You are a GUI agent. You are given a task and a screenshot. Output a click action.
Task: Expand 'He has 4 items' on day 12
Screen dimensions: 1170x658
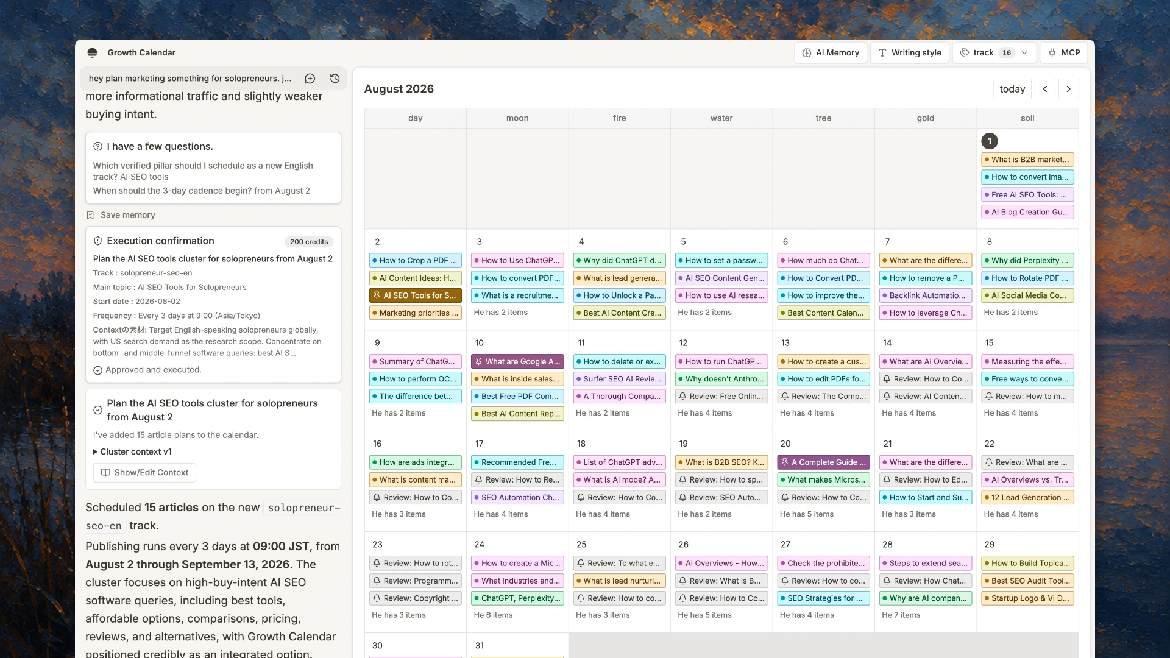click(705, 413)
